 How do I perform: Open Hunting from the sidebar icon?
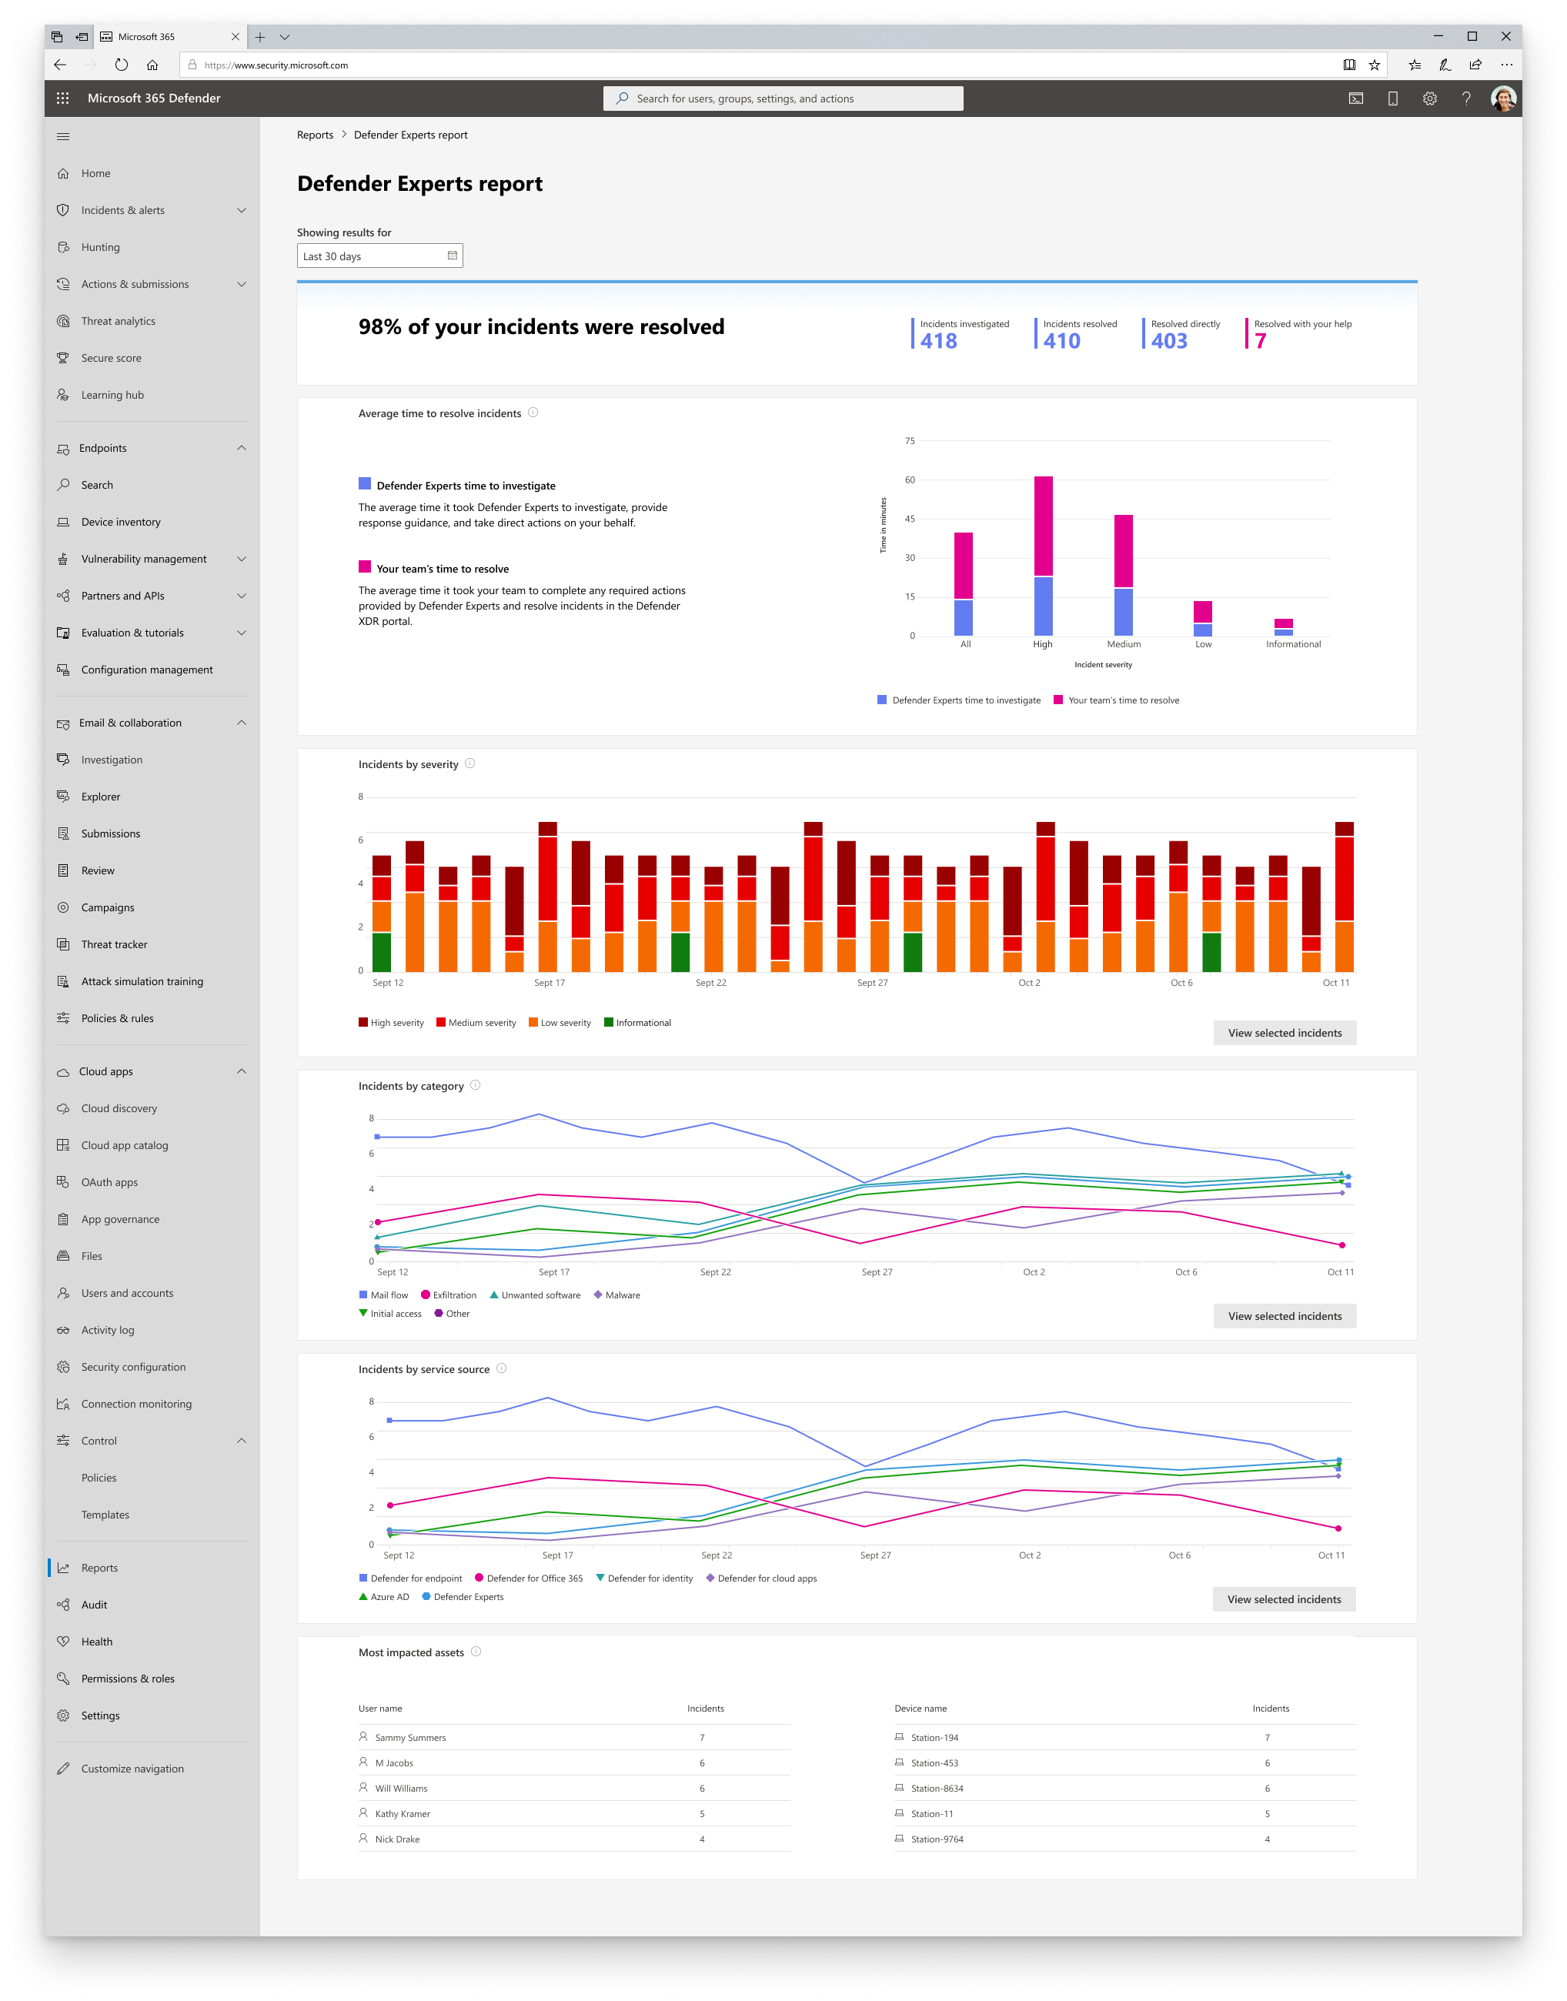coord(63,247)
